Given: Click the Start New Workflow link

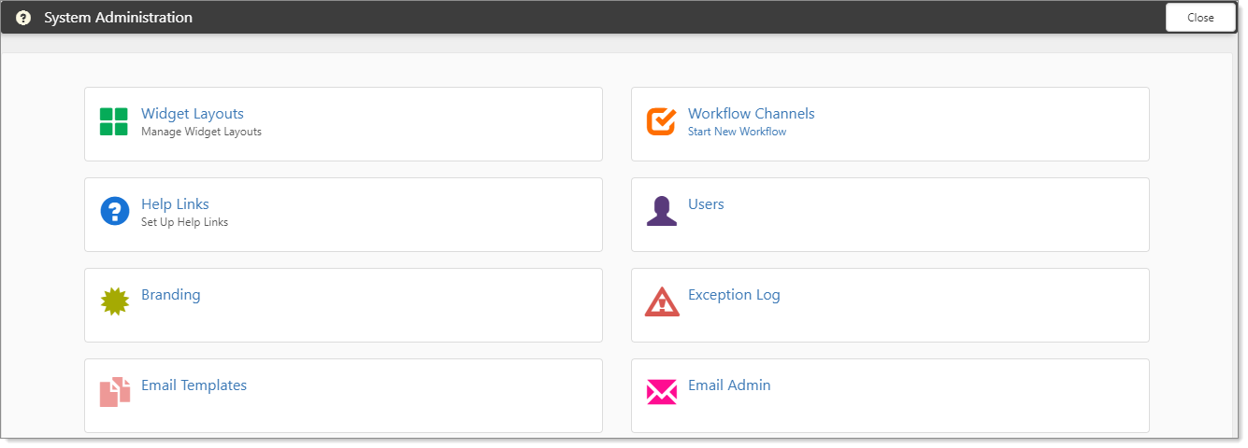Looking at the screenshot, I should click(737, 132).
